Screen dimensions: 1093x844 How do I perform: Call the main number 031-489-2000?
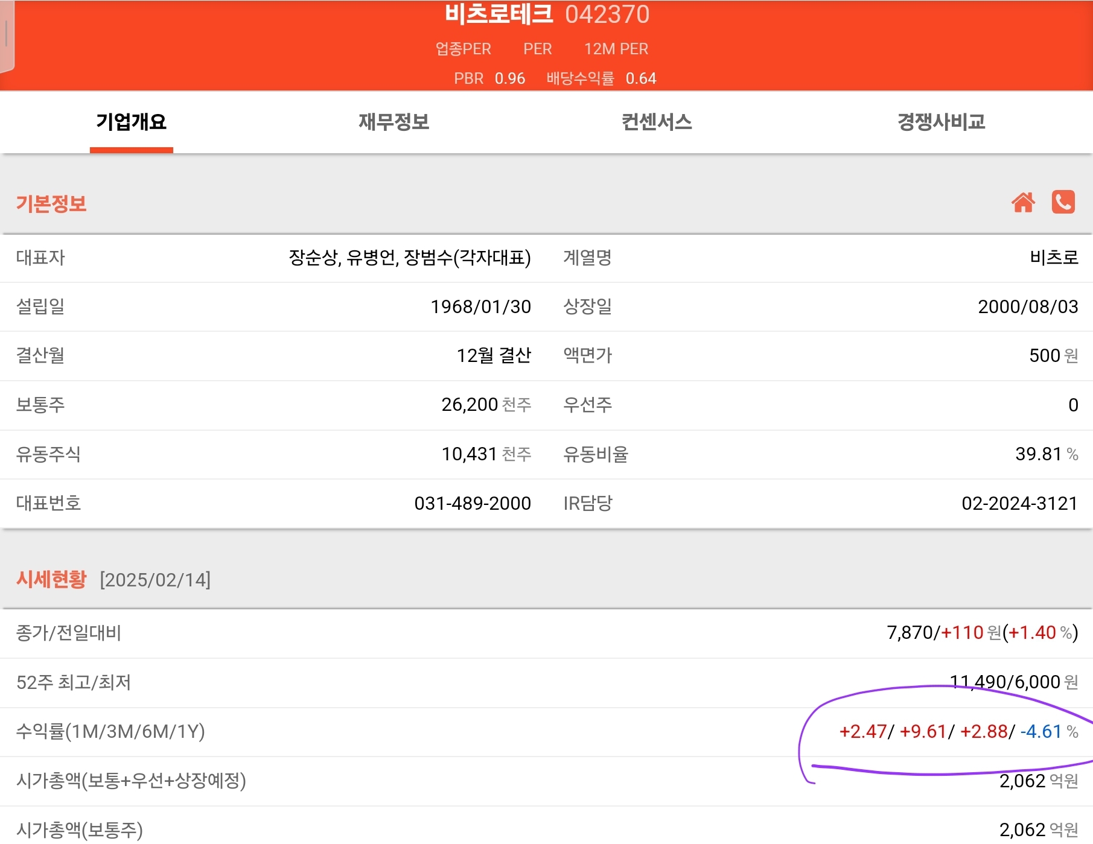click(473, 504)
